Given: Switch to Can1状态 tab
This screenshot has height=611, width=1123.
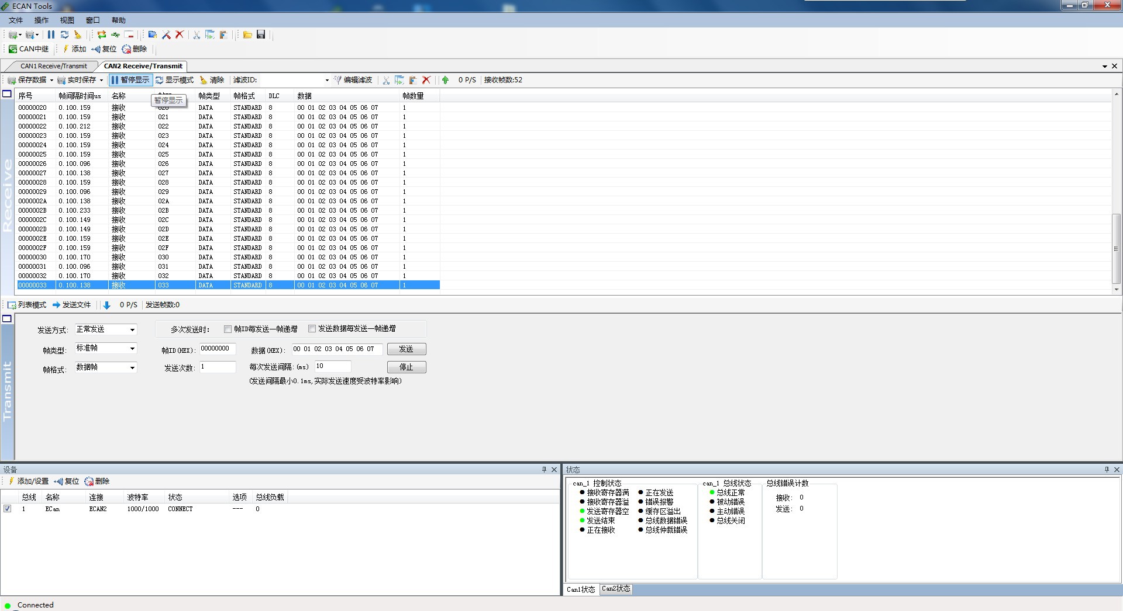Looking at the screenshot, I should pos(581,589).
